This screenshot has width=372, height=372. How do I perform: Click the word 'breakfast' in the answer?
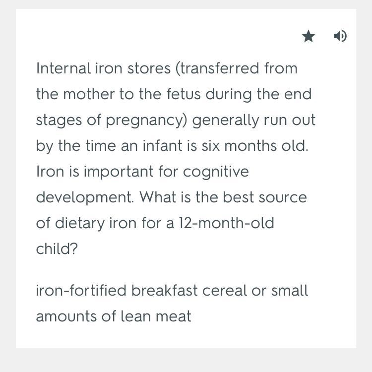click(x=164, y=291)
